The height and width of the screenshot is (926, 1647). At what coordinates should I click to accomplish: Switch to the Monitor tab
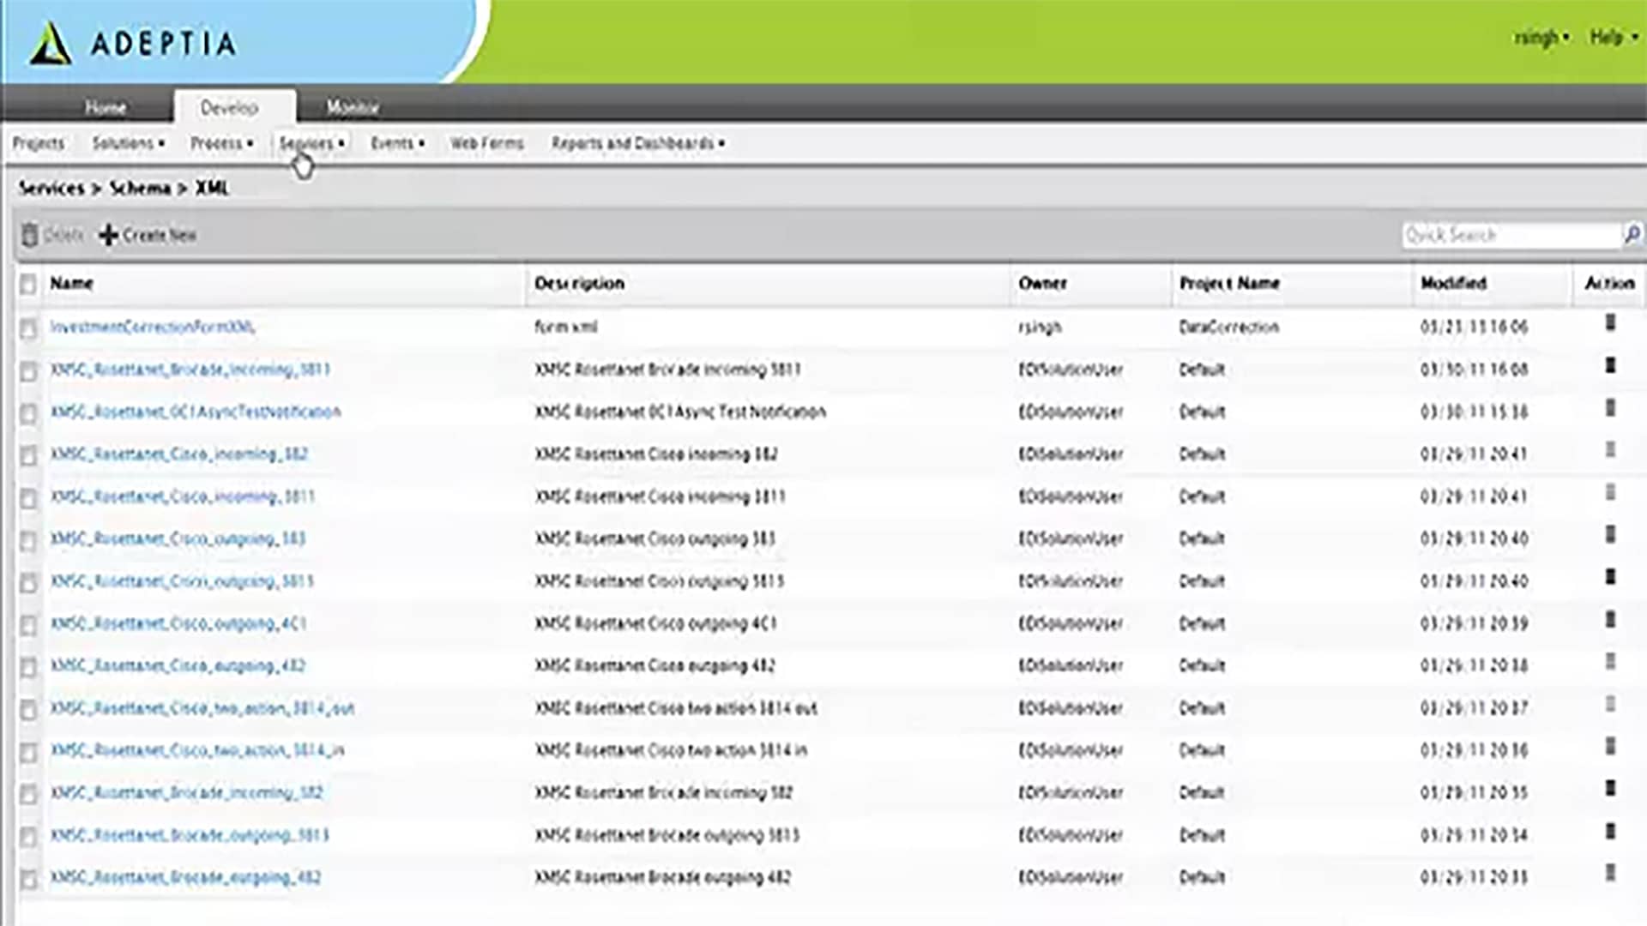[x=352, y=107]
